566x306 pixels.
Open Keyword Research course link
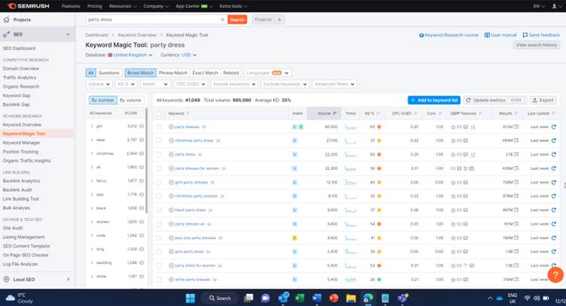pyautogui.click(x=449, y=35)
